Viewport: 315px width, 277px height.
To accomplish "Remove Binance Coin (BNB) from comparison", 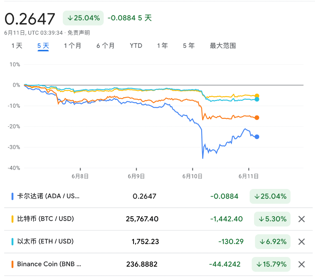I will click(x=301, y=264).
